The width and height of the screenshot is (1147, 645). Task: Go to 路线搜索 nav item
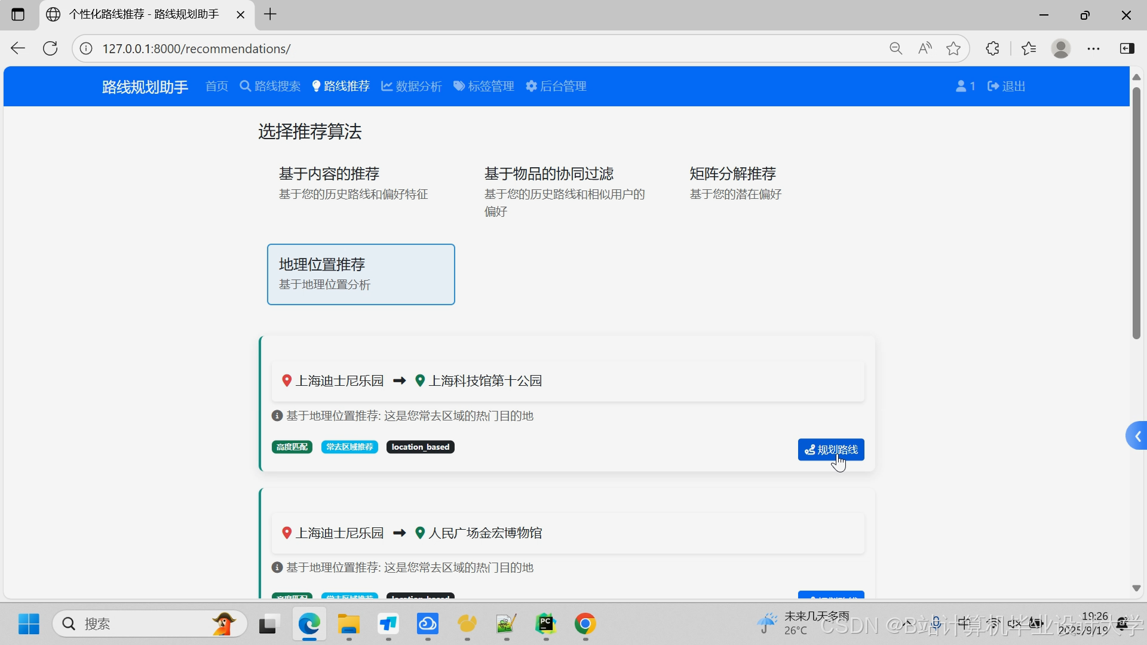(270, 86)
